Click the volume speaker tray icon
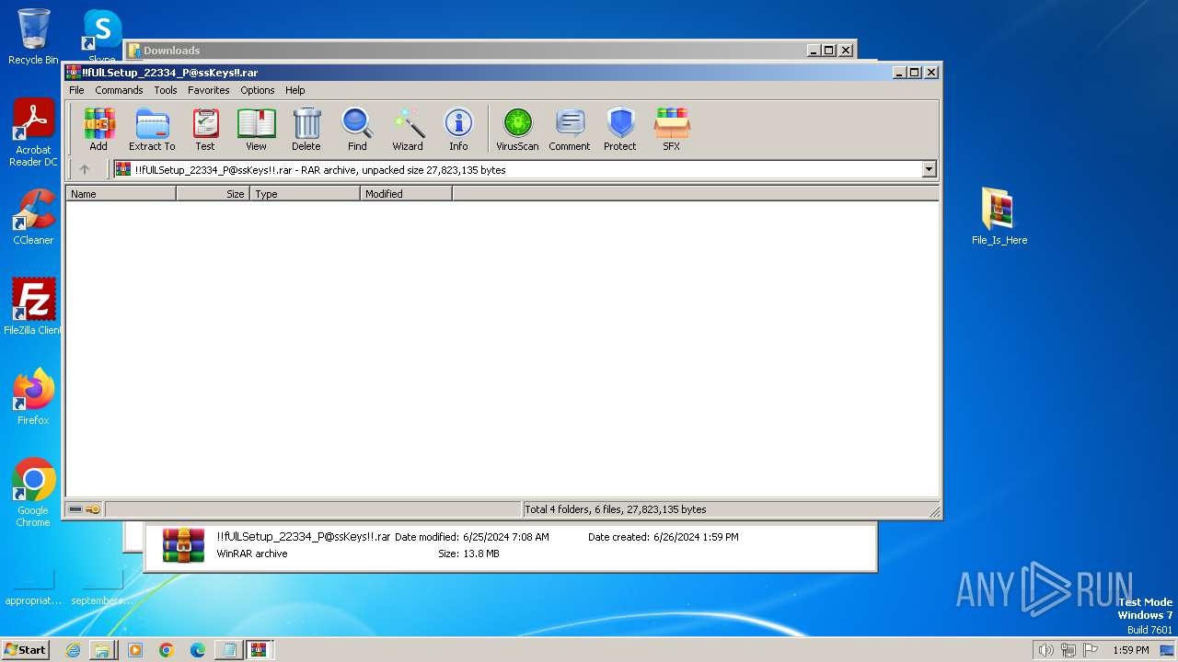 1045,650
